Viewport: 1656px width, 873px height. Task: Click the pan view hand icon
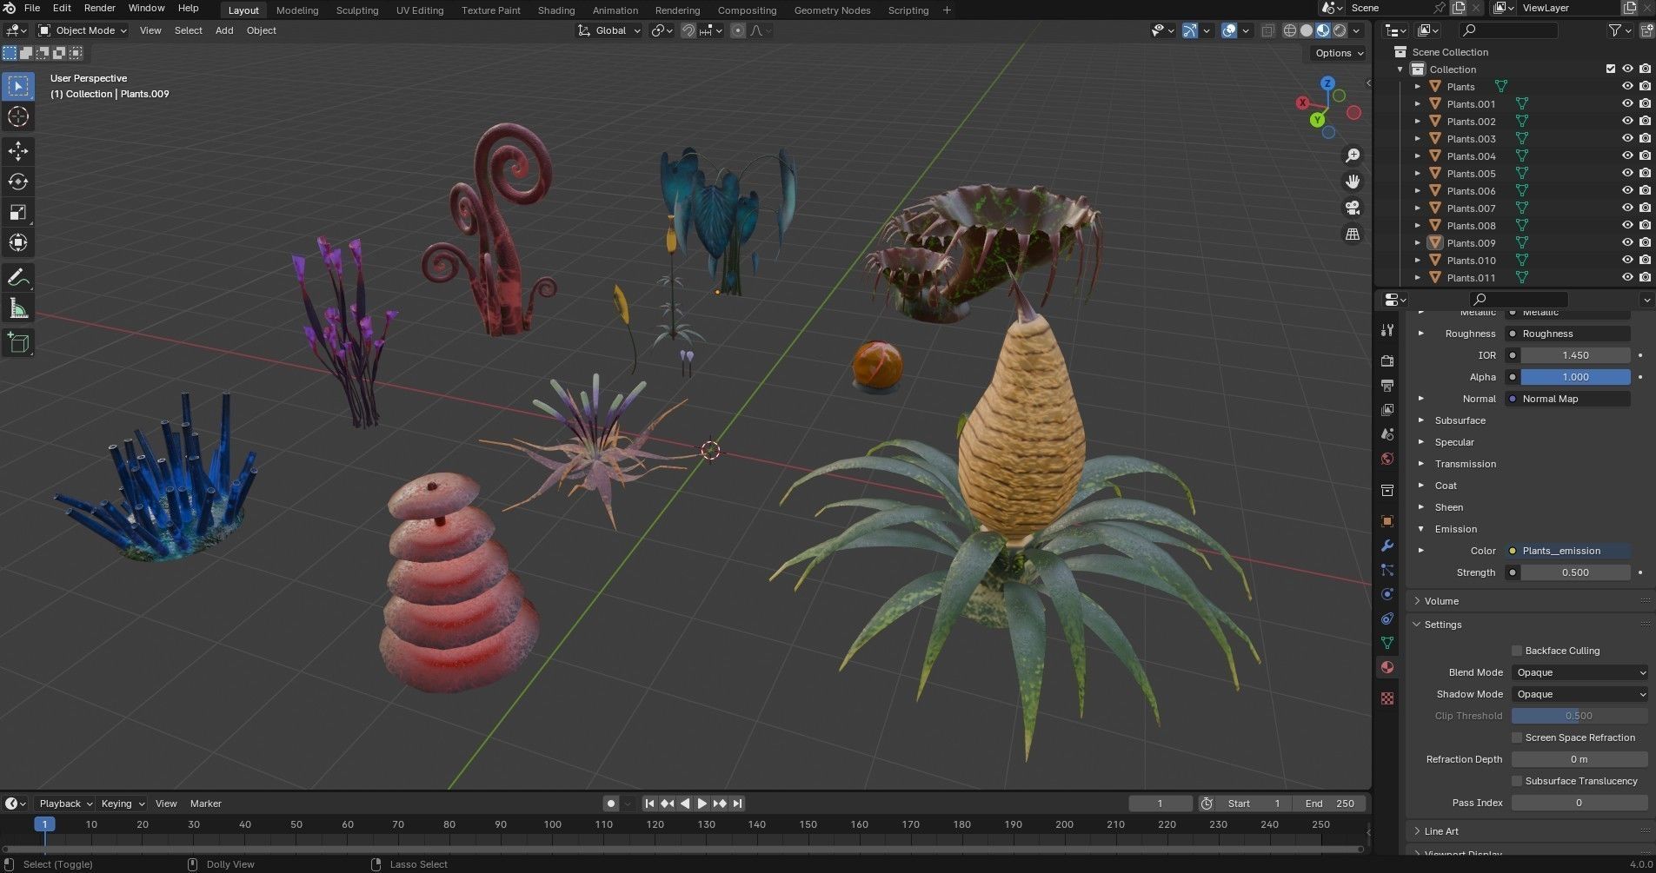1353,182
